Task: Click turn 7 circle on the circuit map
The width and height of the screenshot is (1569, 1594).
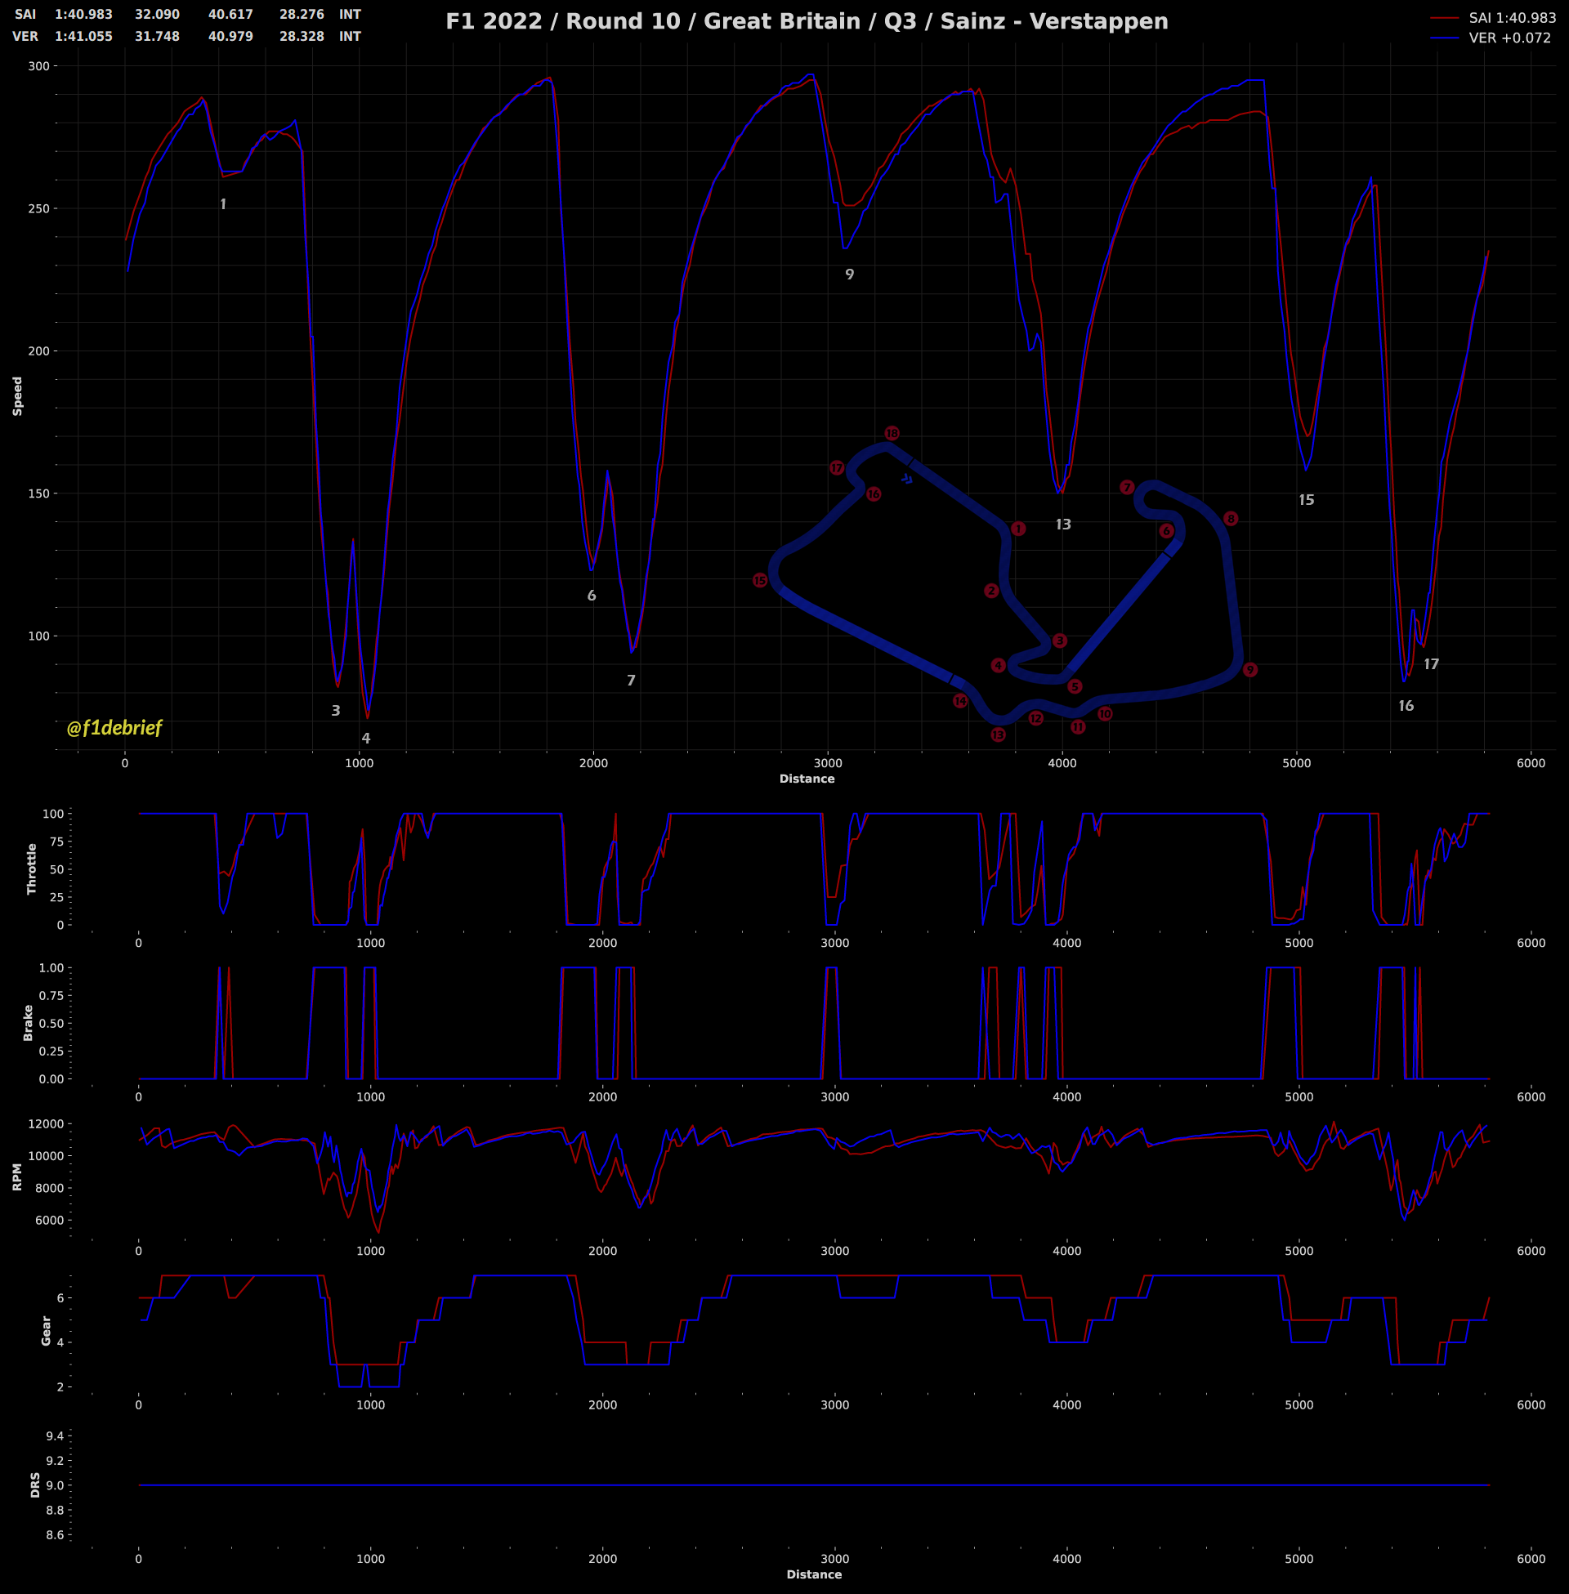Action: pyautogui.click(x=1127, y=488)
